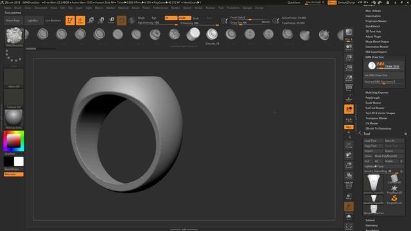Image resolution: width=411 pixels, height=231 pixels.
Task: Click the Xpose icon at bottom of shelf
Action: tap(349, 227)
